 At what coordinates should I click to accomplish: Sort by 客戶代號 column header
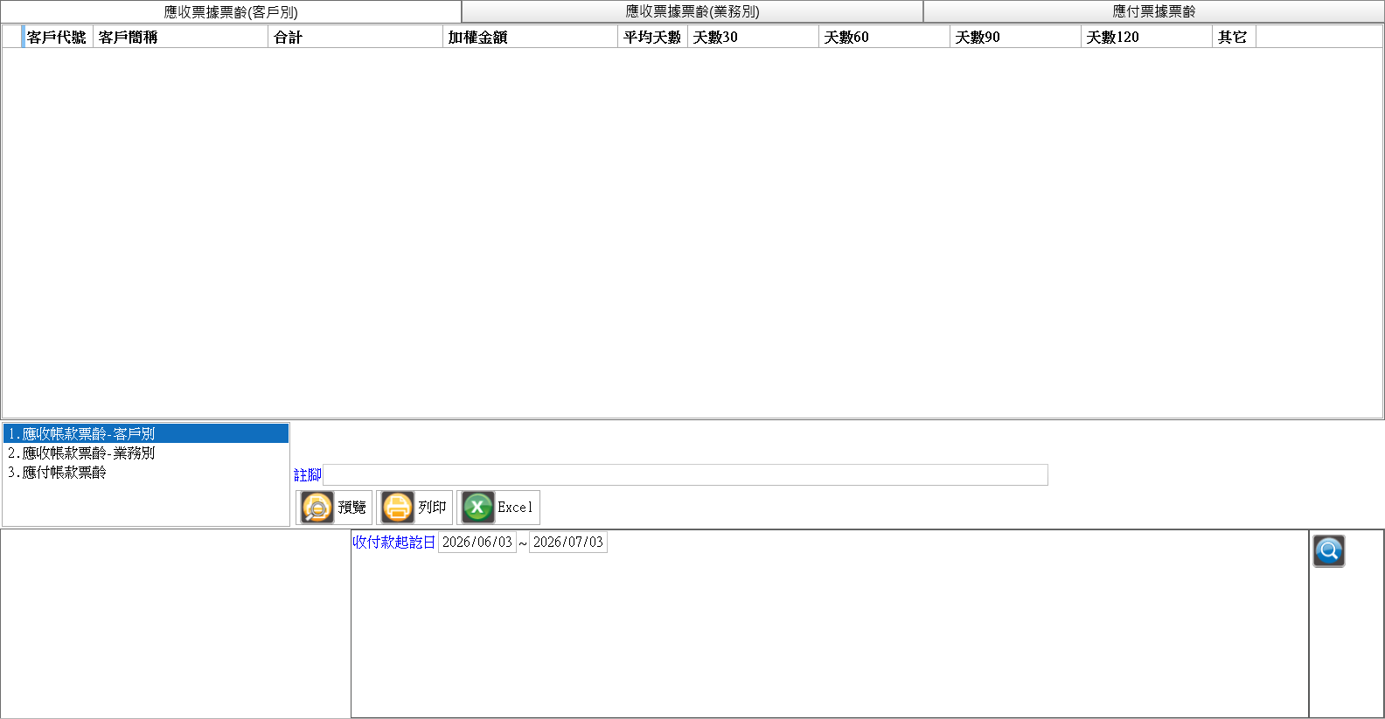(58, 37)
